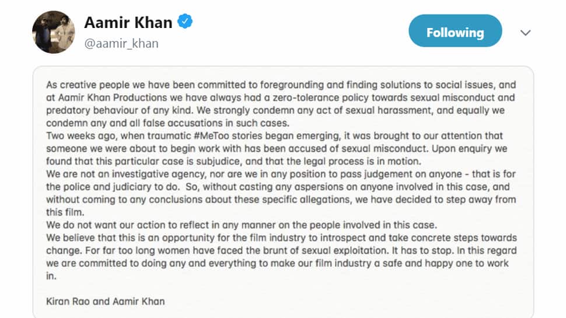566x318 pixels.
Task: Open the @aamir_khan handle link
Action: tap(121, 43)
